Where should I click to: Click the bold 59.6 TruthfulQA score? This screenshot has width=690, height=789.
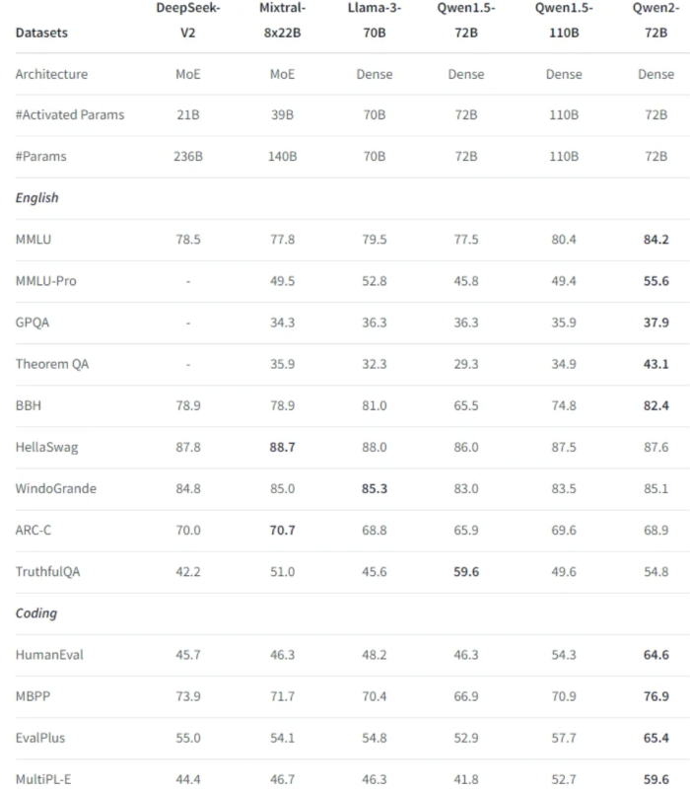[466, 572]
